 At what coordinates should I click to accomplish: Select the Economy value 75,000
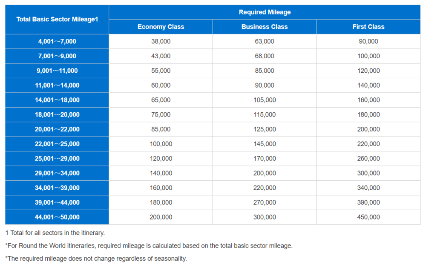161,114
